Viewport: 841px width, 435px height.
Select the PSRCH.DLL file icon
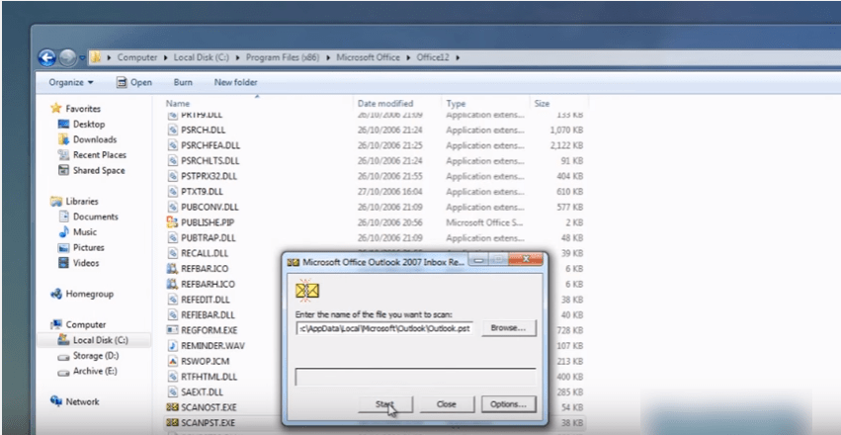click(172, 130)
